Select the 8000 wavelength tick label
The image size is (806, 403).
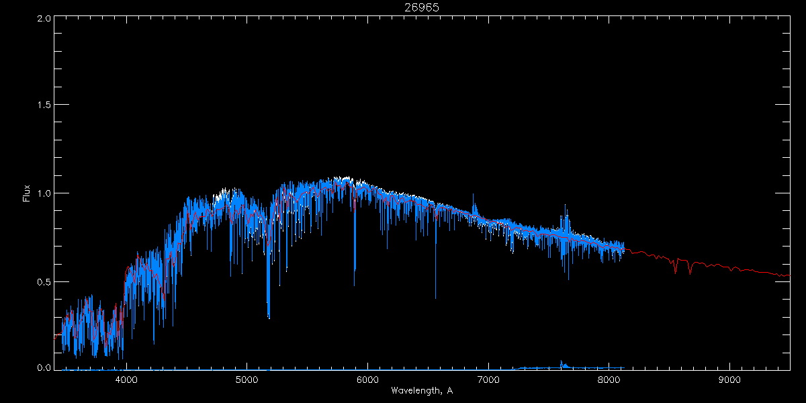pos(609,380)
